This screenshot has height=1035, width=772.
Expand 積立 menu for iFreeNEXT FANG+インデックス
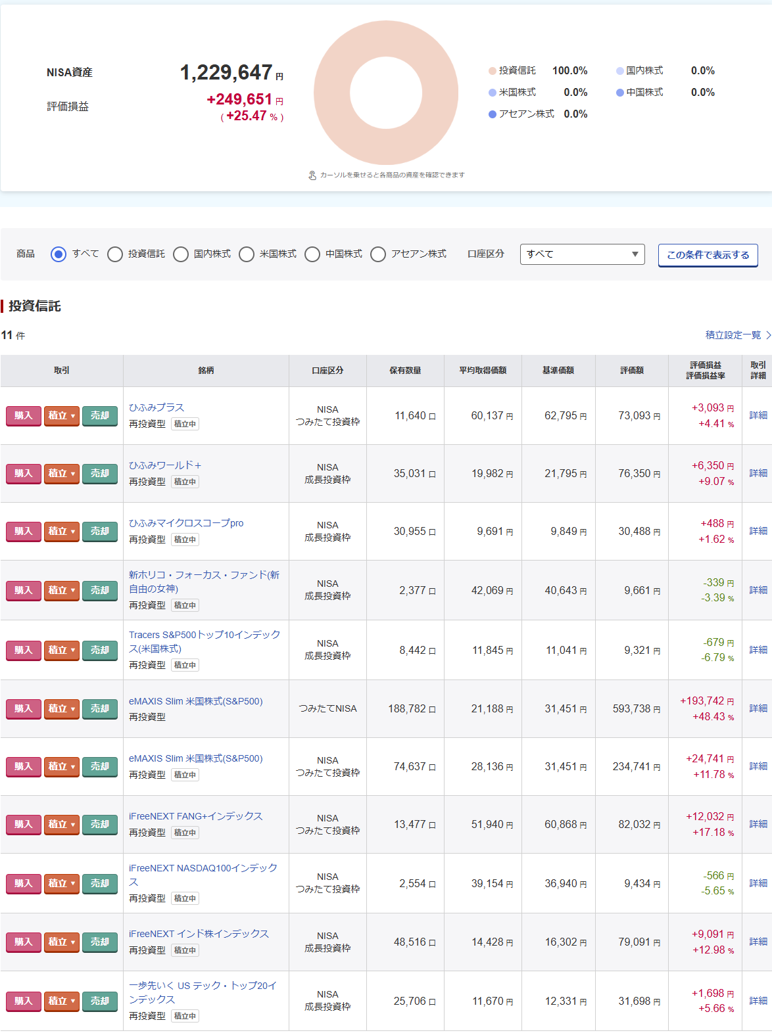(x=61, y=824)
